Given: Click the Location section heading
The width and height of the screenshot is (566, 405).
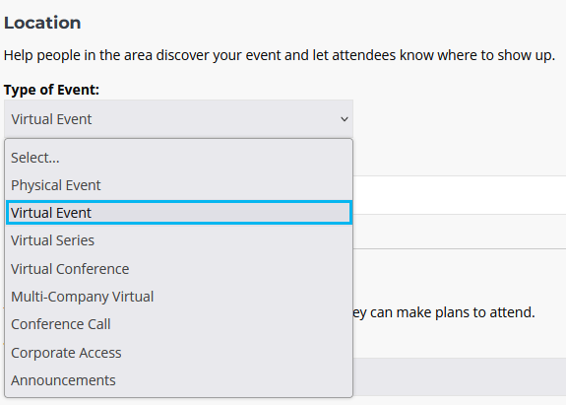Looking at the screenshot, I should tap(42, 23).
